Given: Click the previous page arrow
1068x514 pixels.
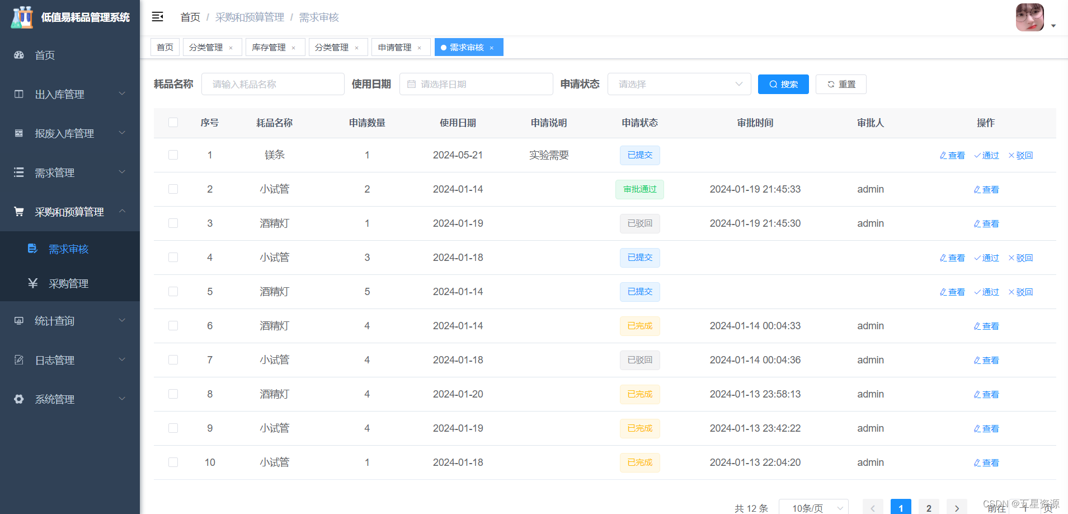Looking at the screenshot, I should click(873, 507).
